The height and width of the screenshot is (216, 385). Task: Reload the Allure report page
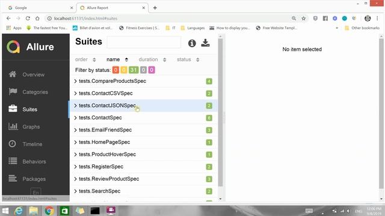(28, 19)
